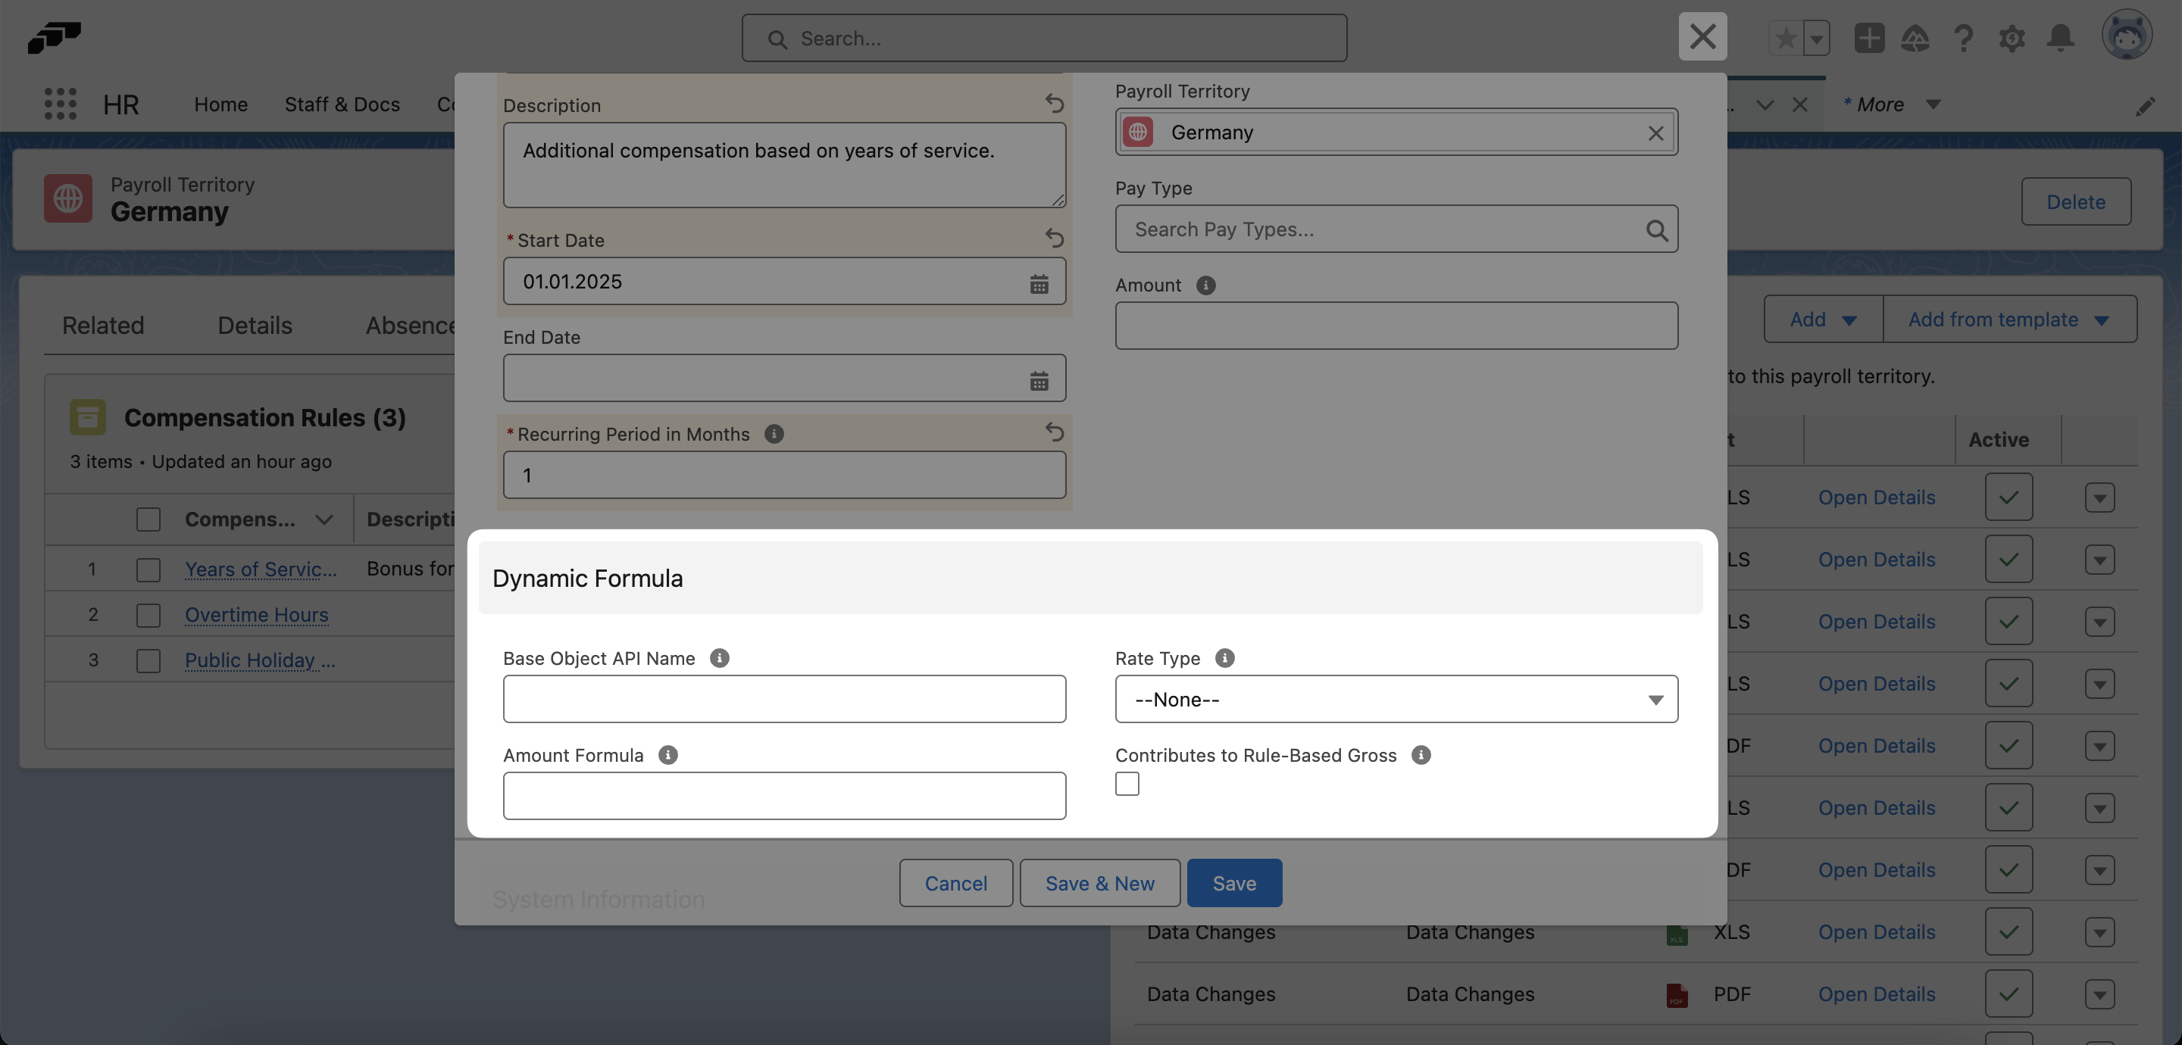The width and height of the screenshot is (2182, 1045).
Task: Open the Rate Type dropdown
Action: click(1396, 700)
